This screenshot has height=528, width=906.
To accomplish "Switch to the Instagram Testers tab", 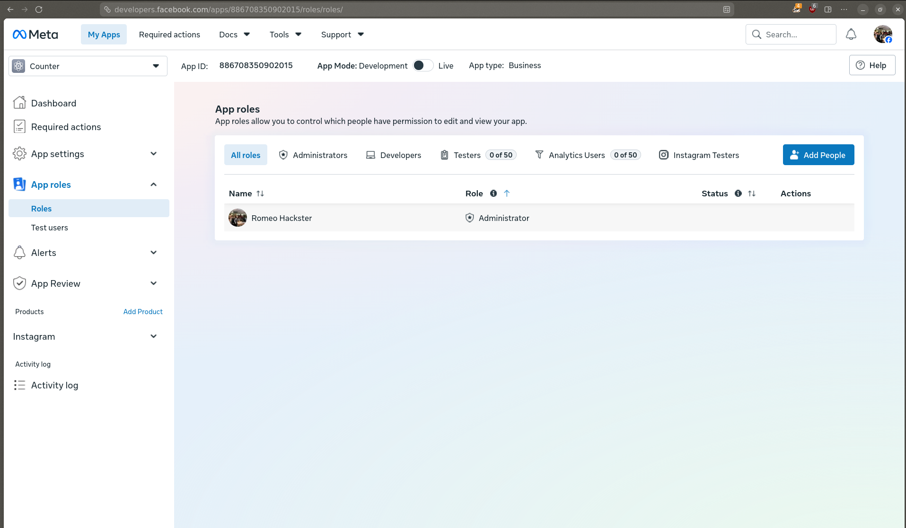I will 699,155.
